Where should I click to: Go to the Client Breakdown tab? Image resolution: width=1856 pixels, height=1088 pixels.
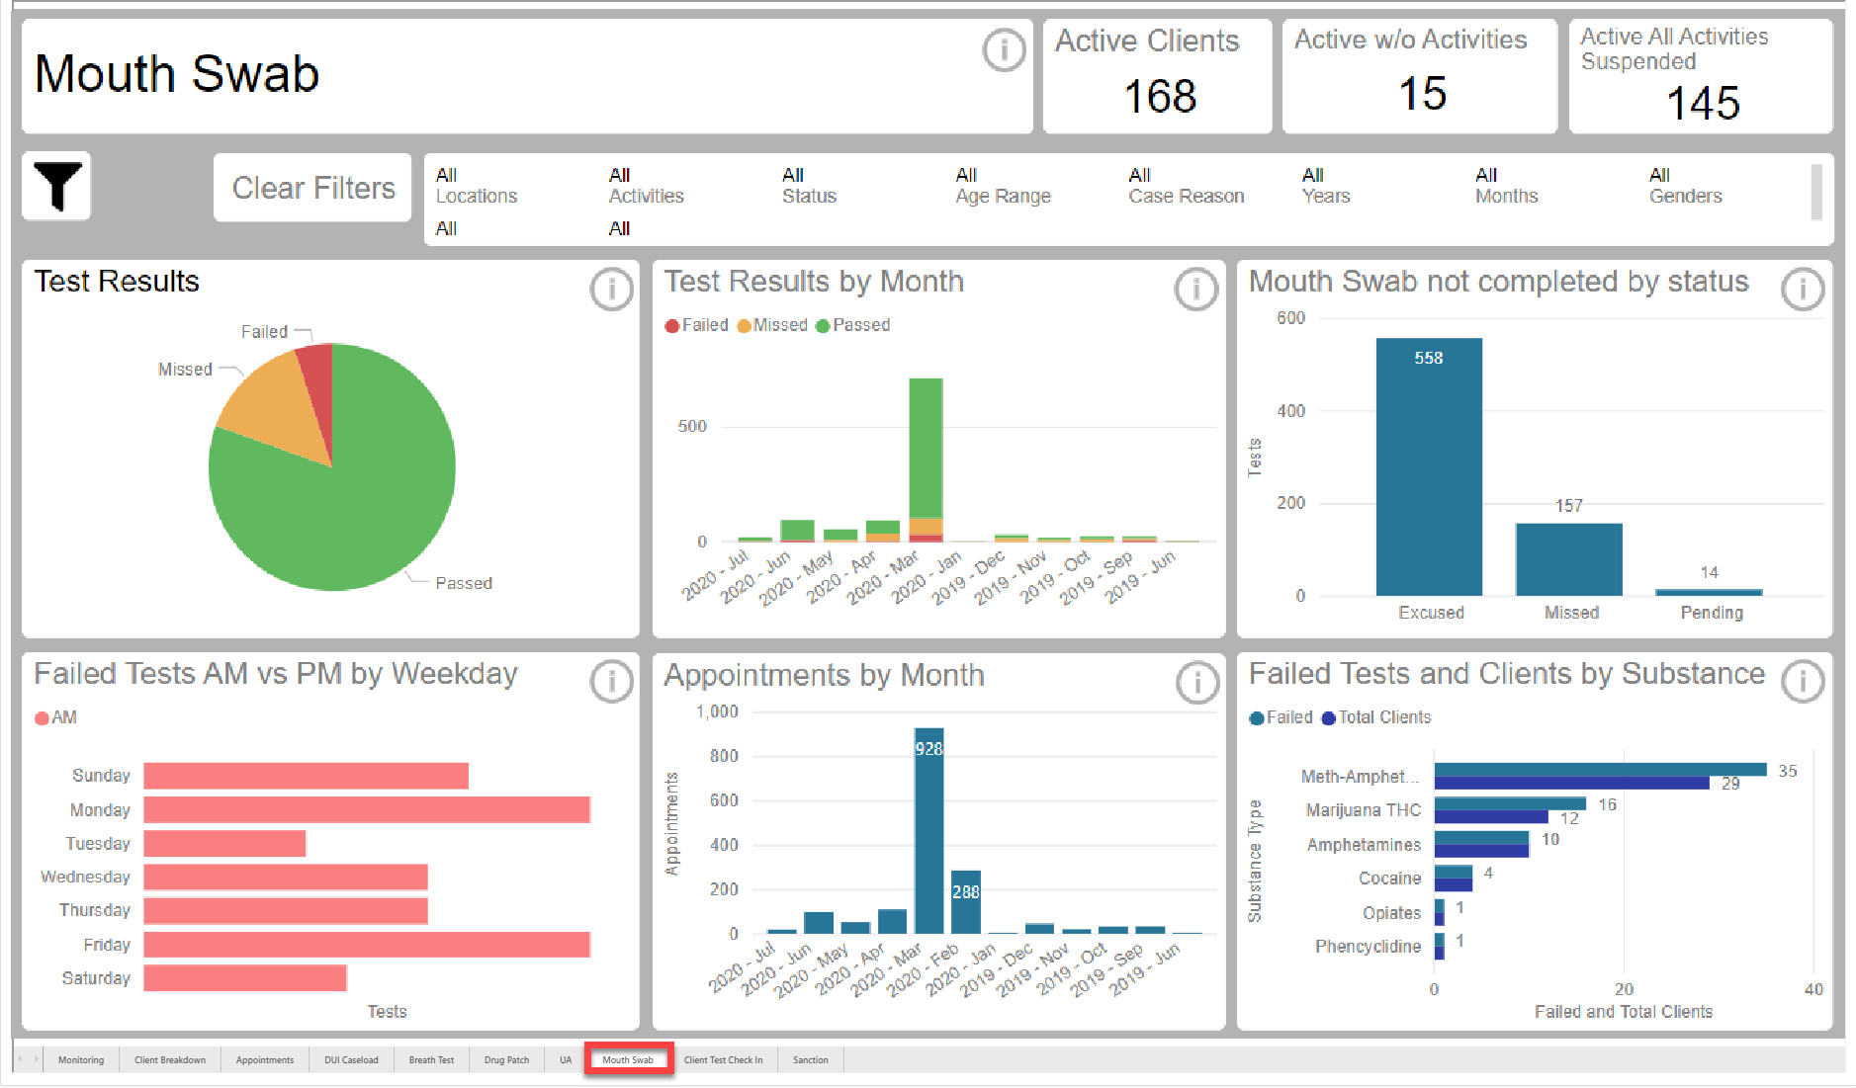170,1060
